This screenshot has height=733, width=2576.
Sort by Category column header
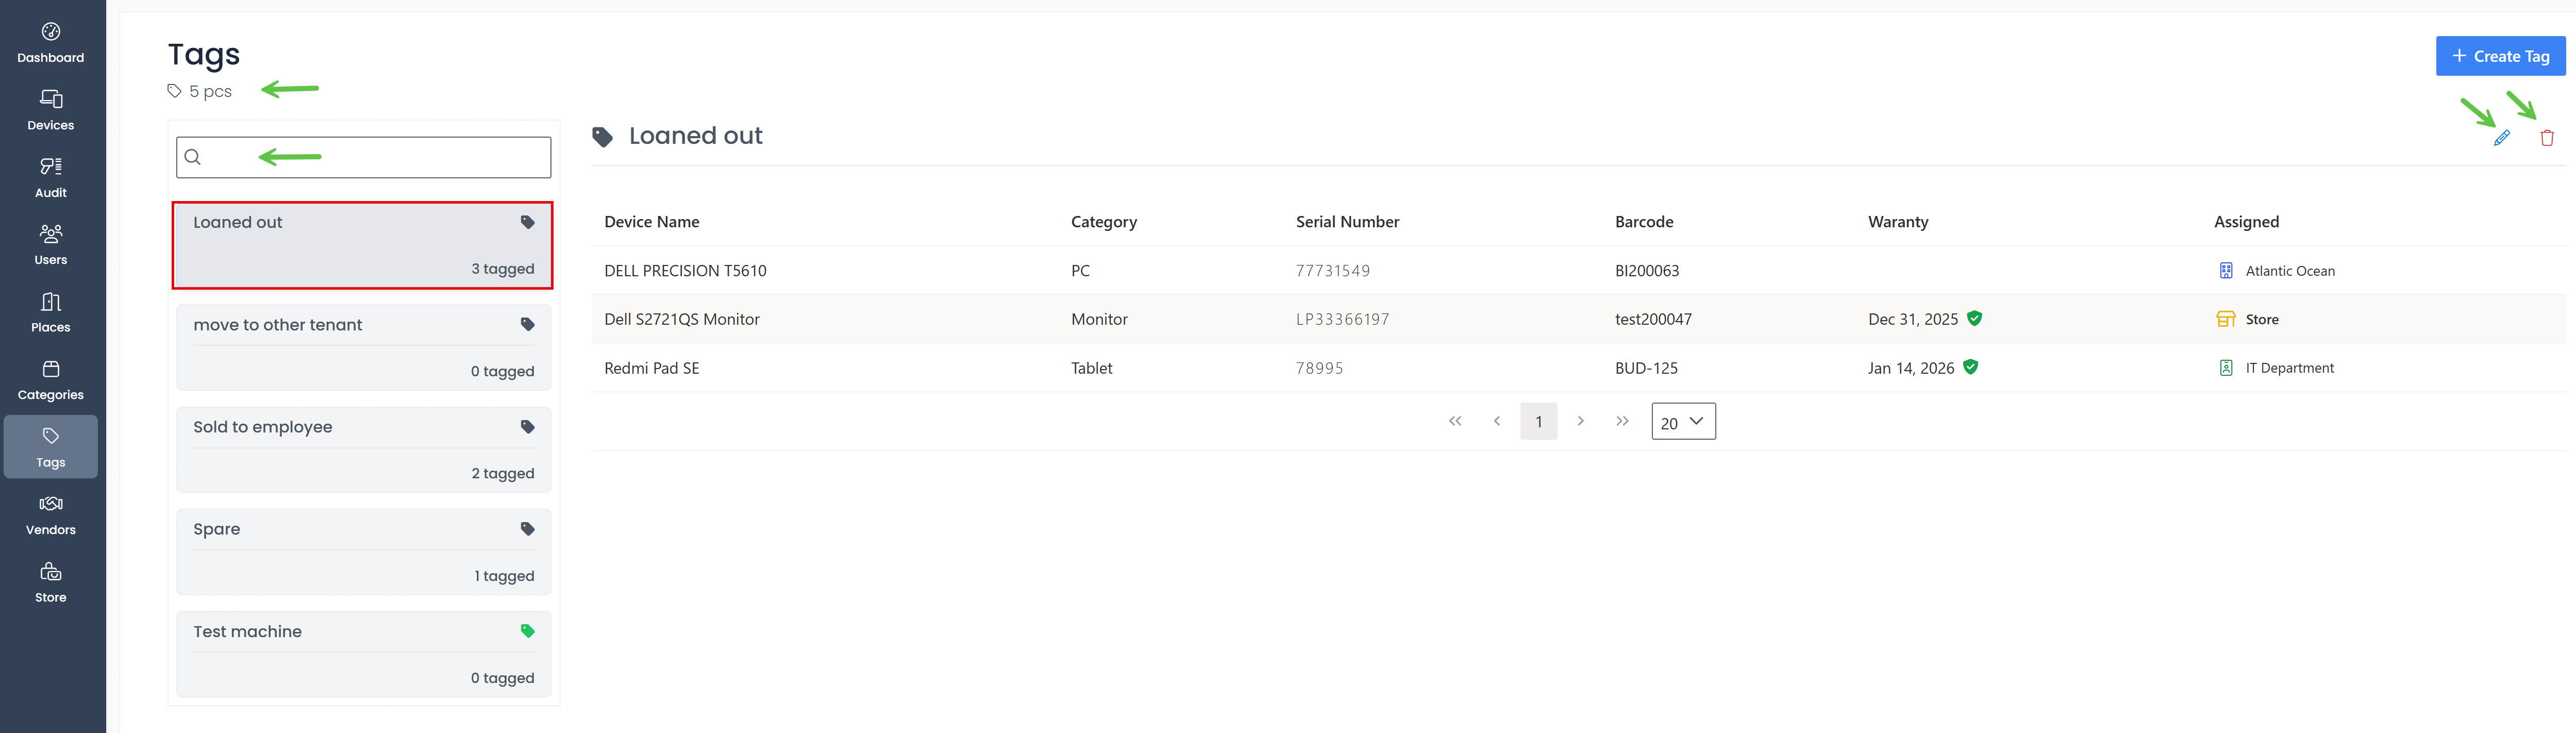[1104, 222]
